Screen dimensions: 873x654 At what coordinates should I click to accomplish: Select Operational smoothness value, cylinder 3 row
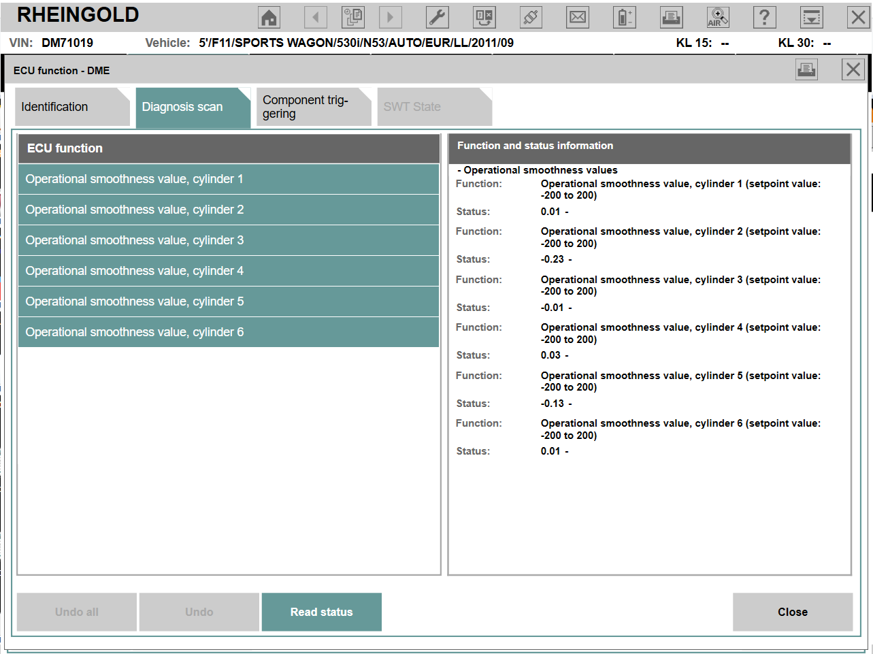(x=229, y=240)
